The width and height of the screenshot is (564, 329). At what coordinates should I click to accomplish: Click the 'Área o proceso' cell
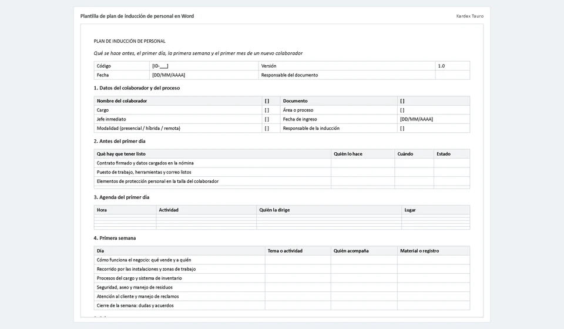[x=338, y=110]
